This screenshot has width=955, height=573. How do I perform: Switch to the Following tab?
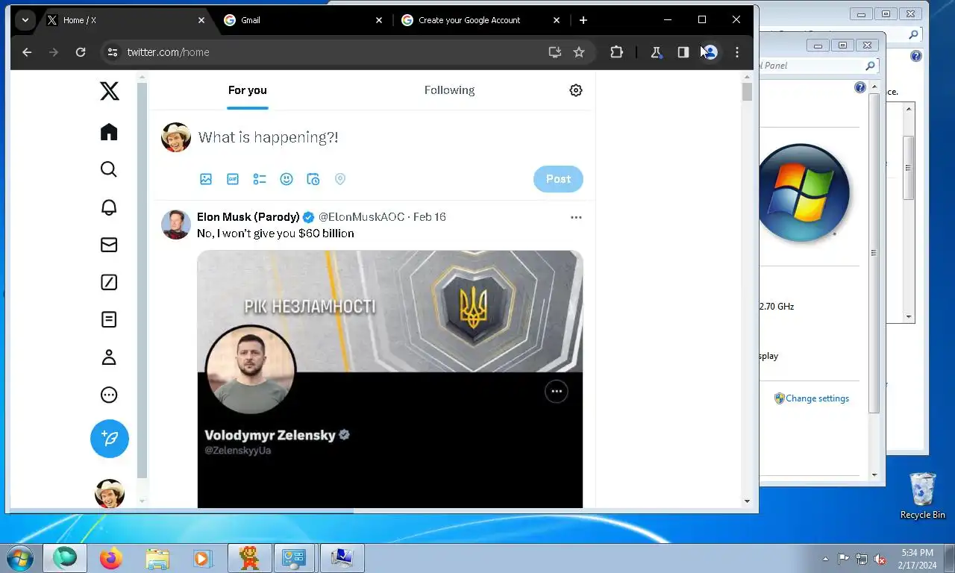tap(449, 90)
